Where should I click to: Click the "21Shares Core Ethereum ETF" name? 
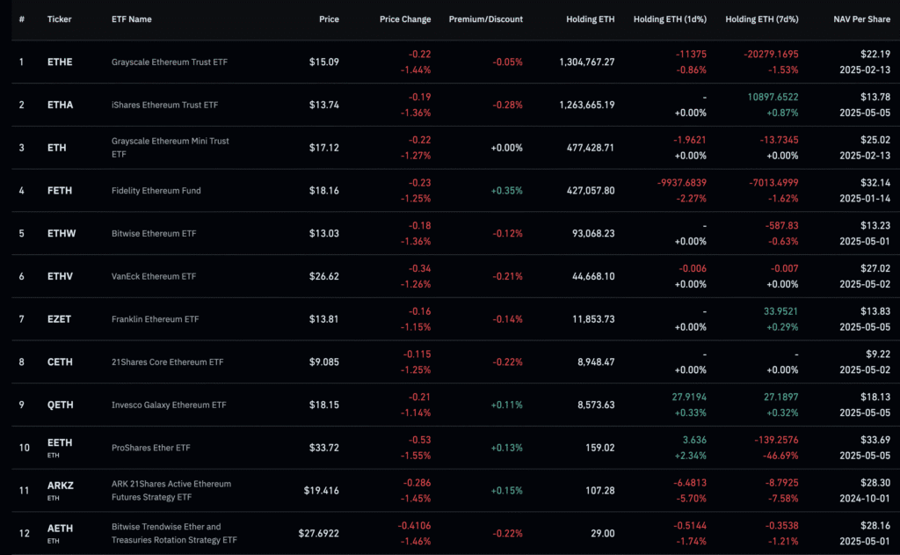tap(168, 362)
